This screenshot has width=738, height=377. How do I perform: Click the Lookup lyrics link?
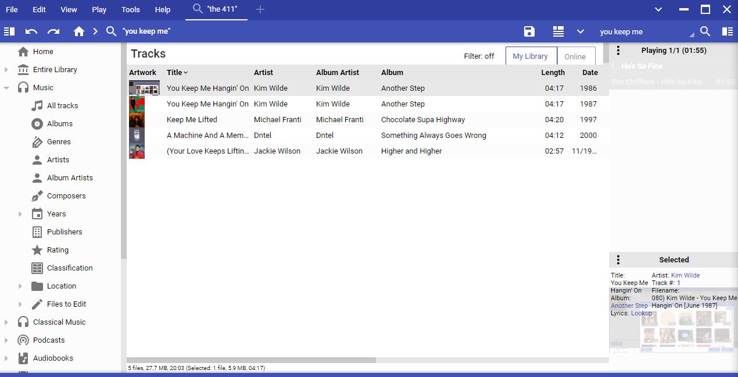tap(642, 313)
